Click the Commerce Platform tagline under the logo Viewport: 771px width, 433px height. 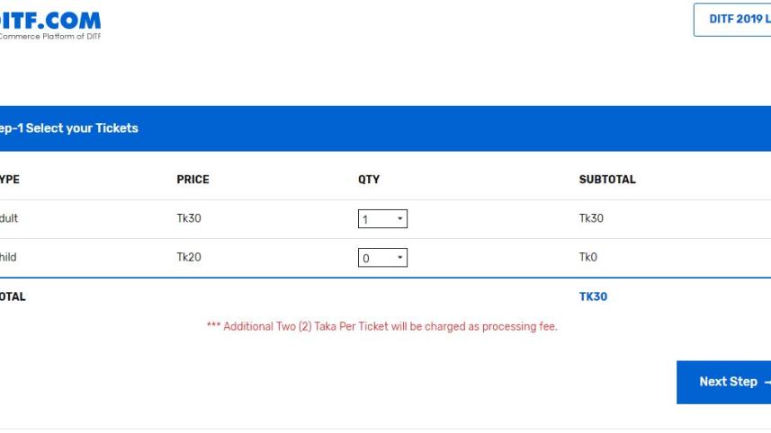coord(50,36)
